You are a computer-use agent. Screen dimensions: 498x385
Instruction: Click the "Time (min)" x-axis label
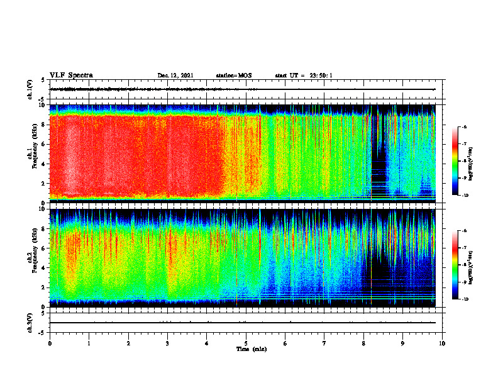click(x=252, y=349)
